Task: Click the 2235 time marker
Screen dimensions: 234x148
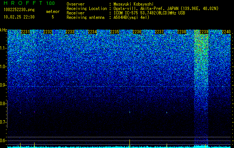Action: pyautogui.click(x=115, y=32)
